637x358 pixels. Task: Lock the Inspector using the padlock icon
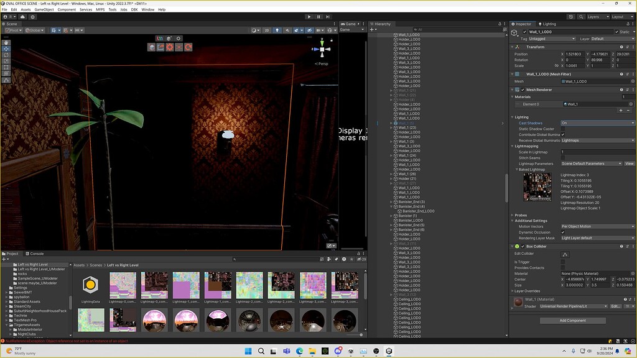[x=627, y=24]
